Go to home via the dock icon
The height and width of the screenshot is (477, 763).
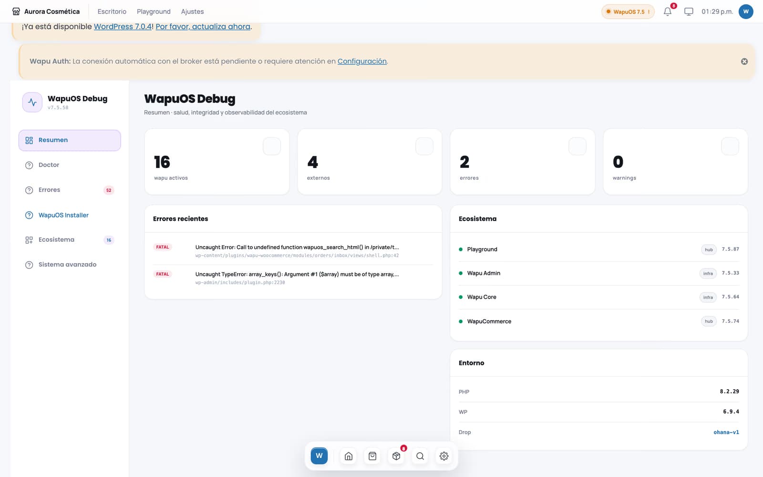[x=349, y=456]
